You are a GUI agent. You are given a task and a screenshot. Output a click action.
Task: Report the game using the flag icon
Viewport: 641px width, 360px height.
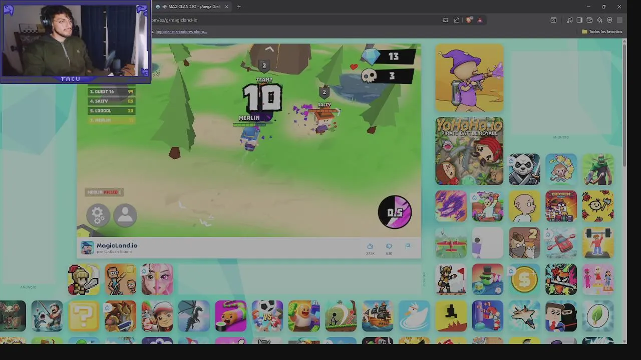click(408, 246)
